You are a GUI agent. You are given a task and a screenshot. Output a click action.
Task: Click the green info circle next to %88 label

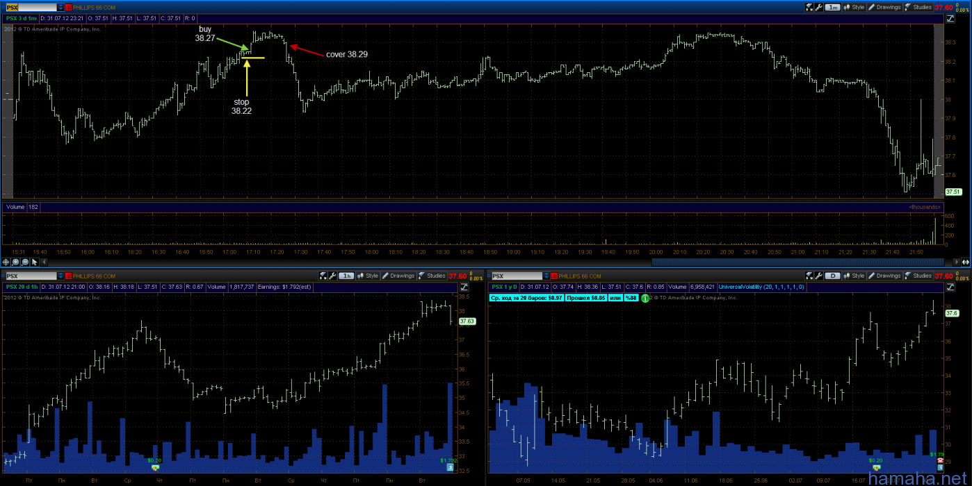645,298
